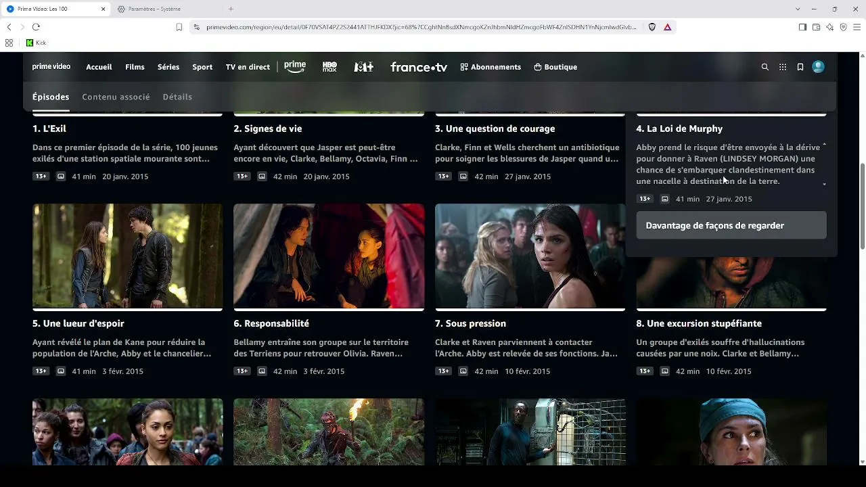This screenshot has height=487, width=866.
Task: Open Leo AI sparkle icon
Action: [829, 27]
